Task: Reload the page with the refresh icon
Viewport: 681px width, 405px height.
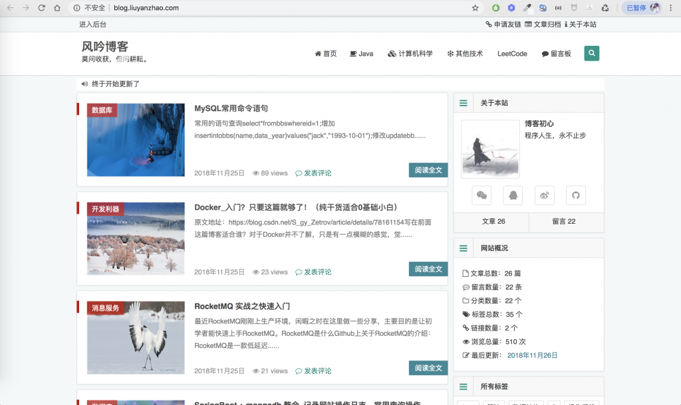Action: (42, 8)
